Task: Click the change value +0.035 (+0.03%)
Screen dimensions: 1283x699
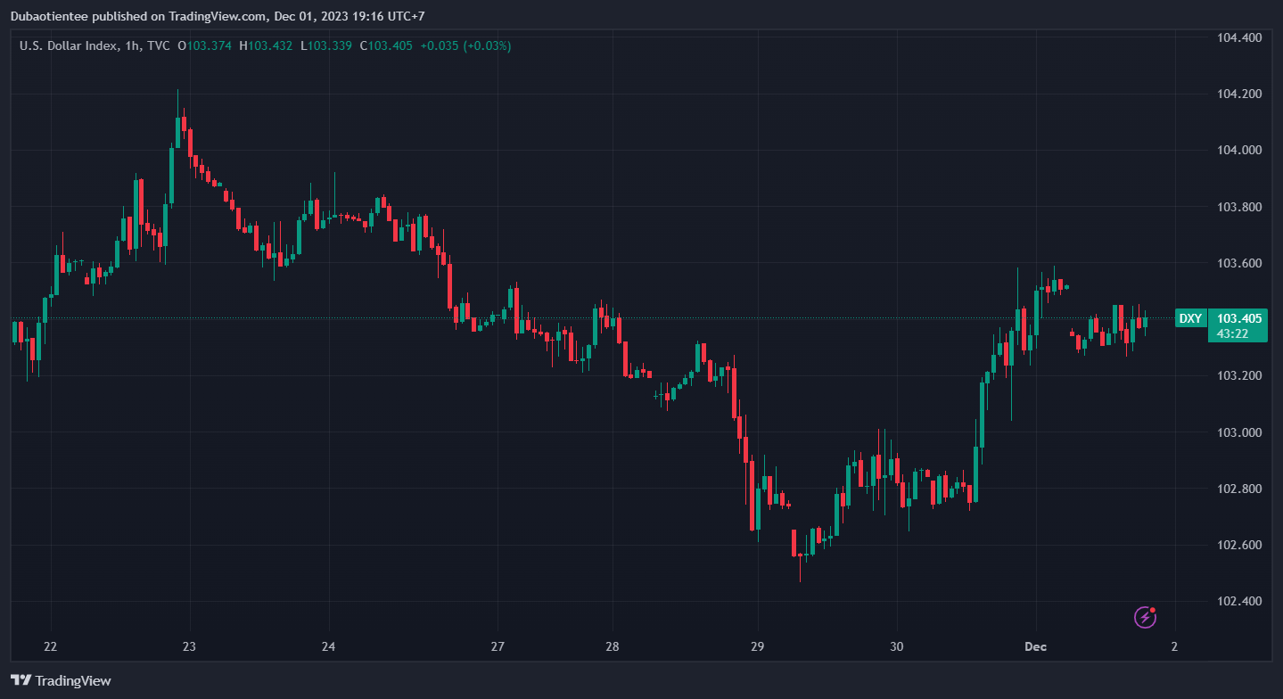Action: (x=465, y=45)
